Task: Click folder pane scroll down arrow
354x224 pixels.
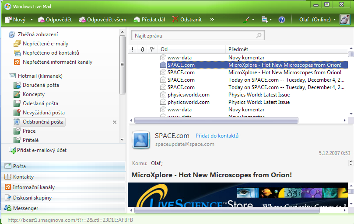Action: tap(122, 140)
